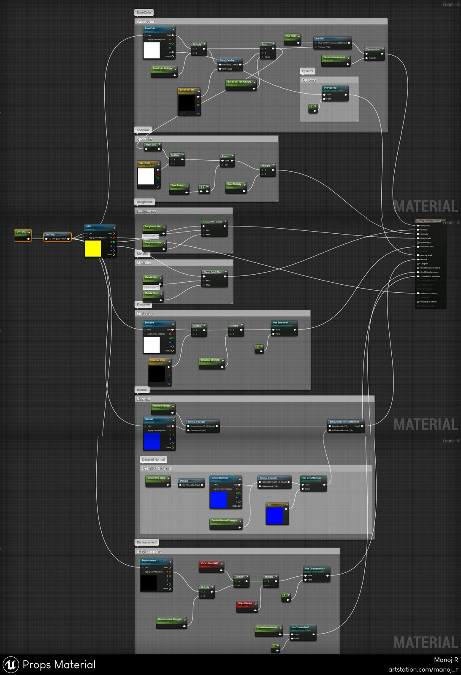Click the blue 0,0,1 constant color preview
The image size is (461, 675).
point(274,516)
